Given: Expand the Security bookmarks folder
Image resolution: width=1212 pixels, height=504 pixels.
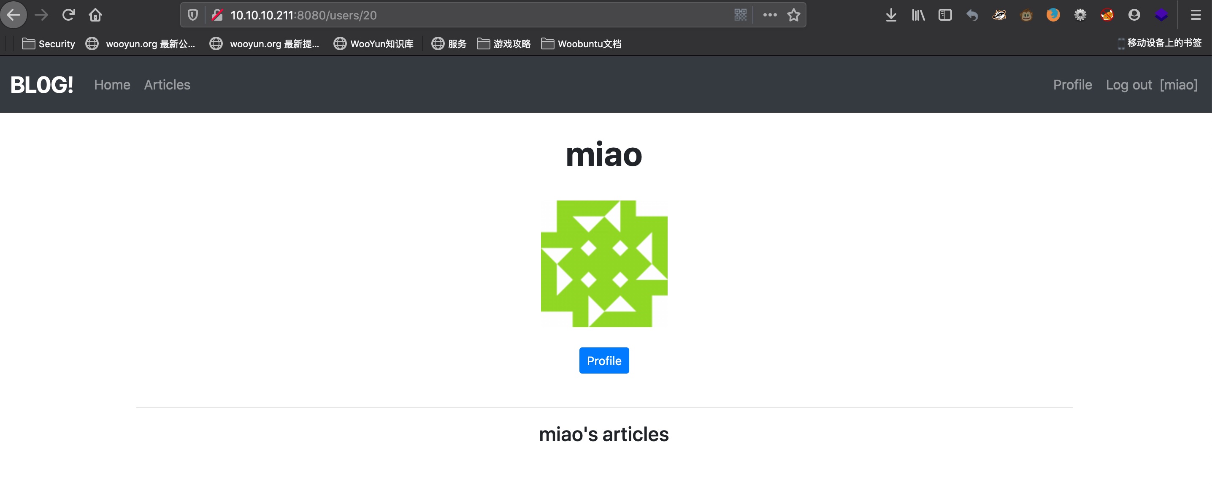Looking at the screenshot, I should coord(49,44).
